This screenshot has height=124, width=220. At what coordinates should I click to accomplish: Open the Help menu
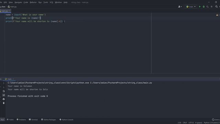pyautogui.click(x=65, y=2)
